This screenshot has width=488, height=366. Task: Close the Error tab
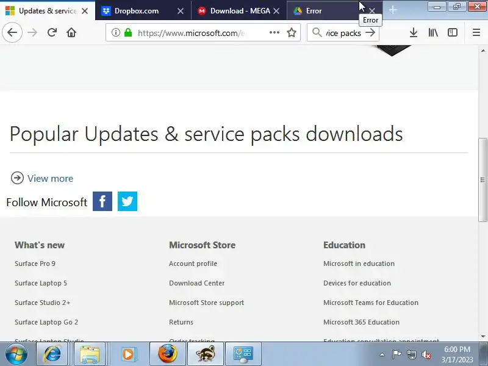pos(372,11)
